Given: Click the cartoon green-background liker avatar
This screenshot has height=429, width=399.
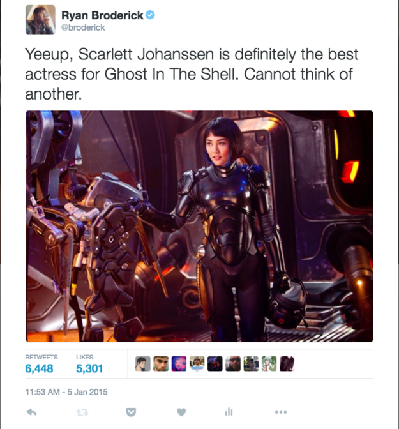Looking at the screenshot, I should [x=269, y=364].
